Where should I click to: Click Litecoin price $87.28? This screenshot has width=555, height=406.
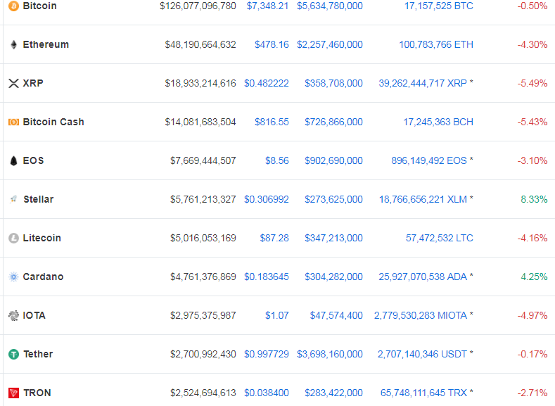point(274,238)
